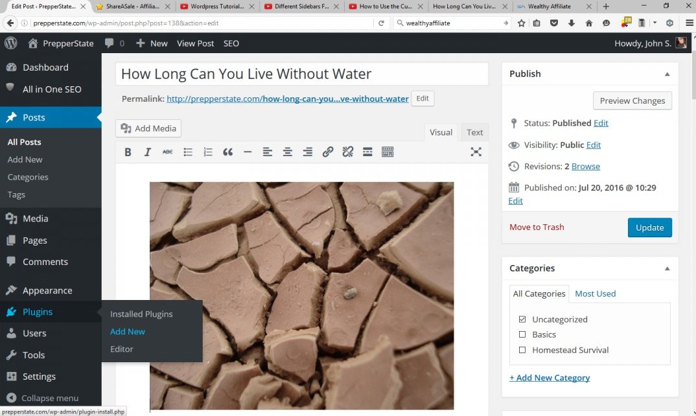Insert a bulleted list
The image size is (696, 416).
(x=188, y=152)
